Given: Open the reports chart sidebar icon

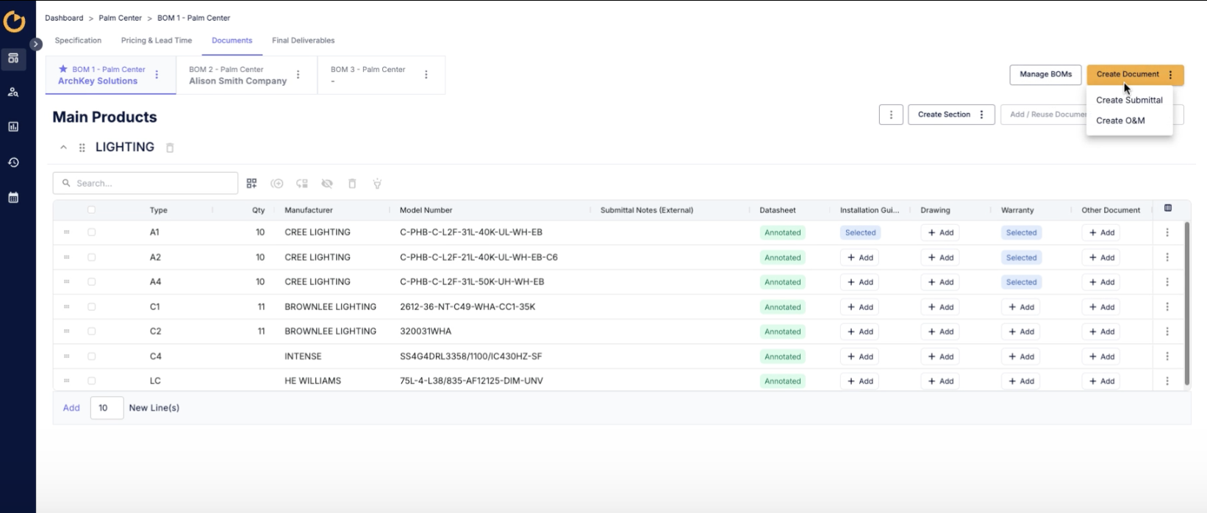Looking at the screenshot, I should coord(13,126).
